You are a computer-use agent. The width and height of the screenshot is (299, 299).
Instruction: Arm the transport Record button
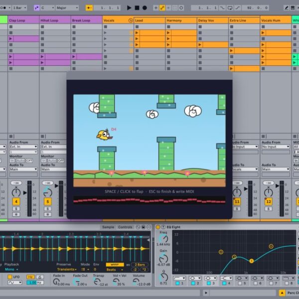click(x=145, y=8)
